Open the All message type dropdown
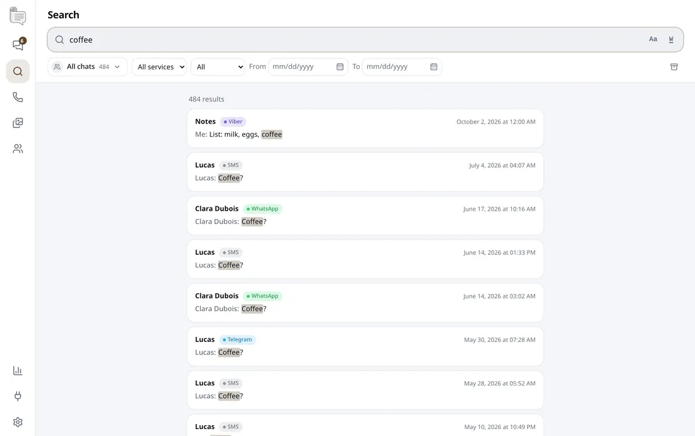The height and width of the screenshot is (436, 695). tap(217, 67)
